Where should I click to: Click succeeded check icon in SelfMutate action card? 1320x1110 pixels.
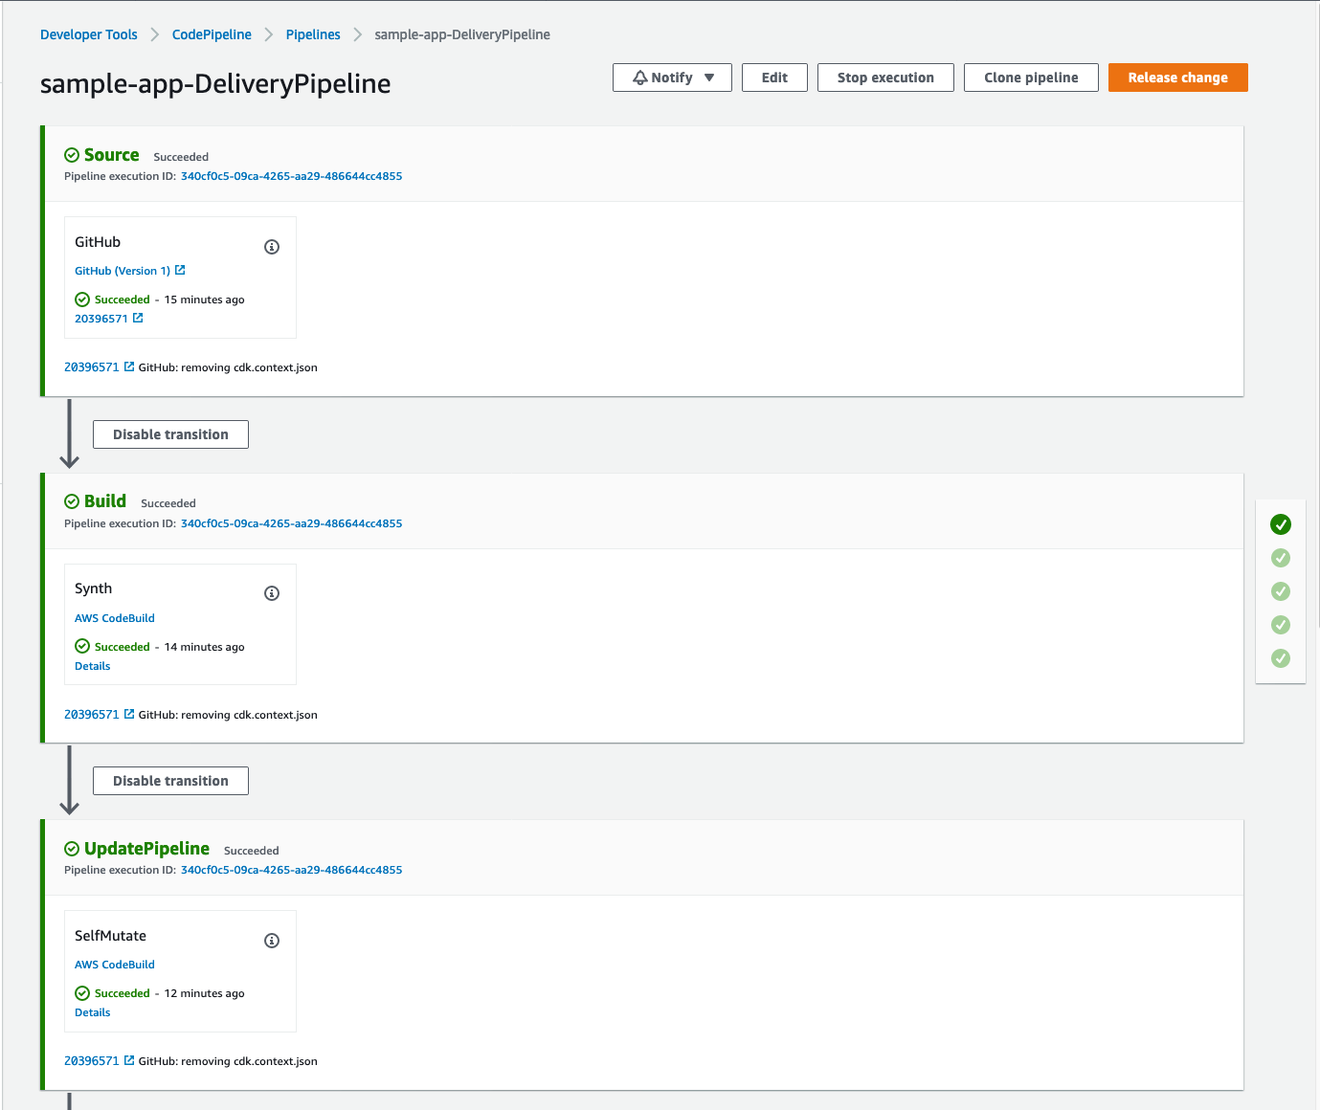[82, 993]
